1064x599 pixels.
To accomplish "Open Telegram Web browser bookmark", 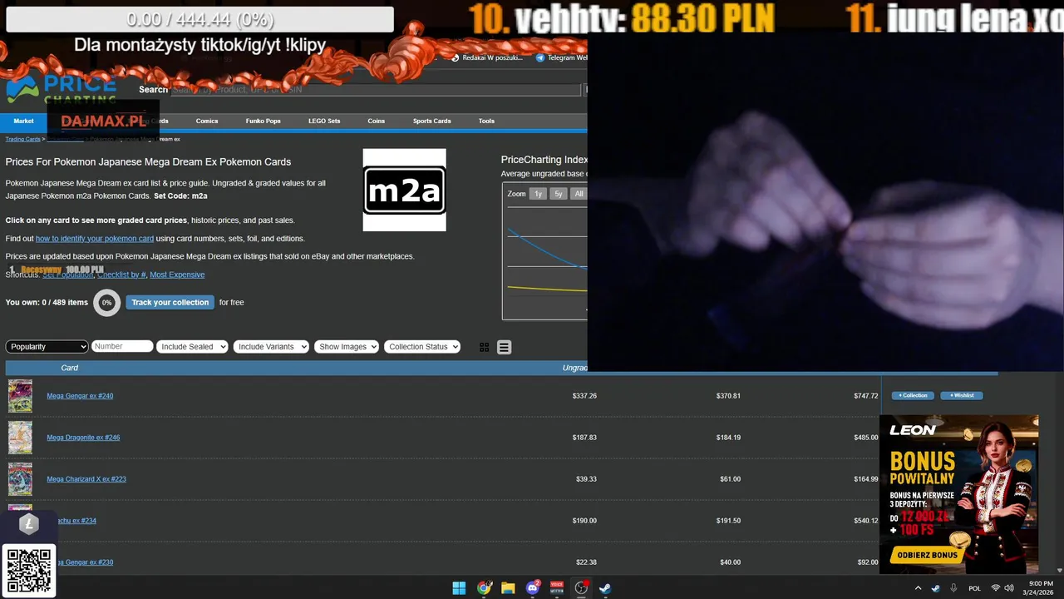I will coord(561,58).
